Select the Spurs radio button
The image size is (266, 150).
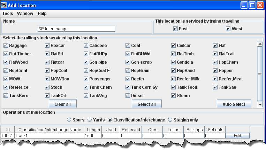pyautogui.click(x=69, y=120)
